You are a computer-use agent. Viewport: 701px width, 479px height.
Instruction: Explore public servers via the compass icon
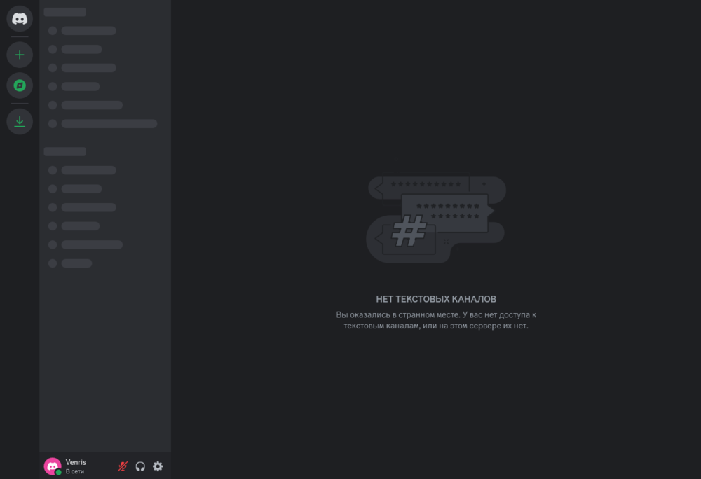[20, 85]
